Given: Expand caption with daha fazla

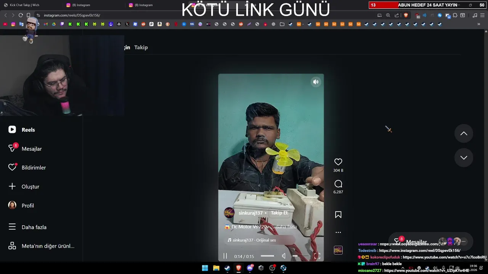Looking at the screenshot, I should 286,227.
